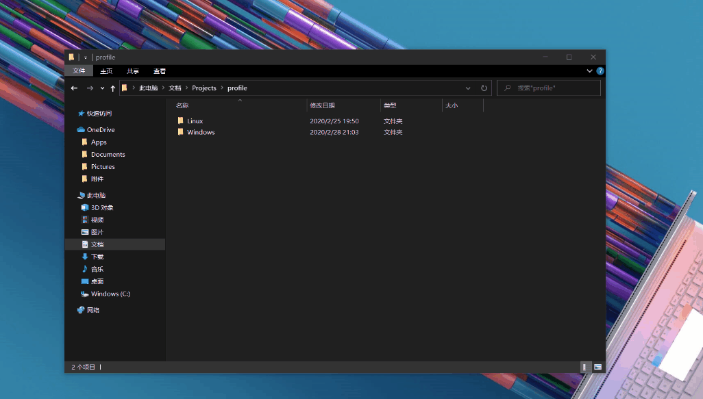Open the recent locations dropdown arrow
Screen dimensions: 703x399
click(102, 88)
